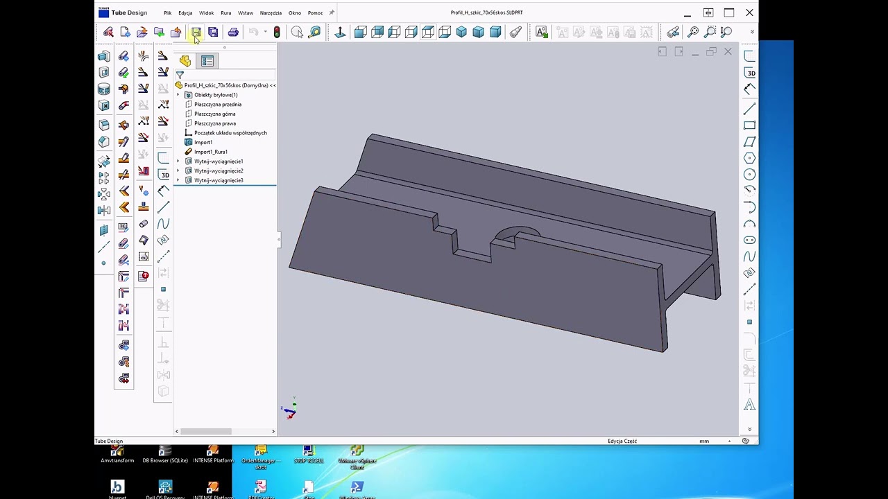Select Płaszczyzna prawa plane
This screenshot has height=499, width=888.
(214, 123)
